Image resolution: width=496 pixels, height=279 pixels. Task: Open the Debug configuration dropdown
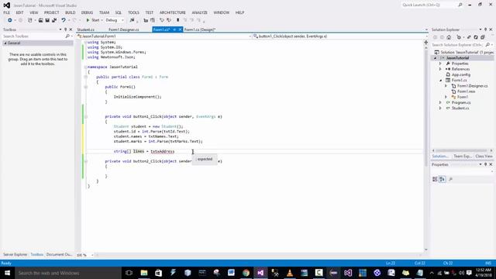click(x=115, y=20)
